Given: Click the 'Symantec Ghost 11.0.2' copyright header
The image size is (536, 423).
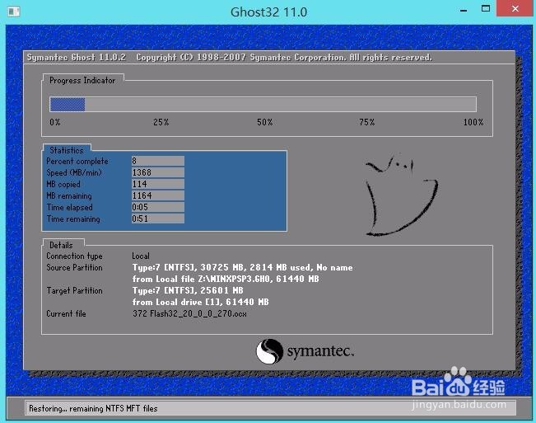Looking at the screenshot, I should [230, 57].
